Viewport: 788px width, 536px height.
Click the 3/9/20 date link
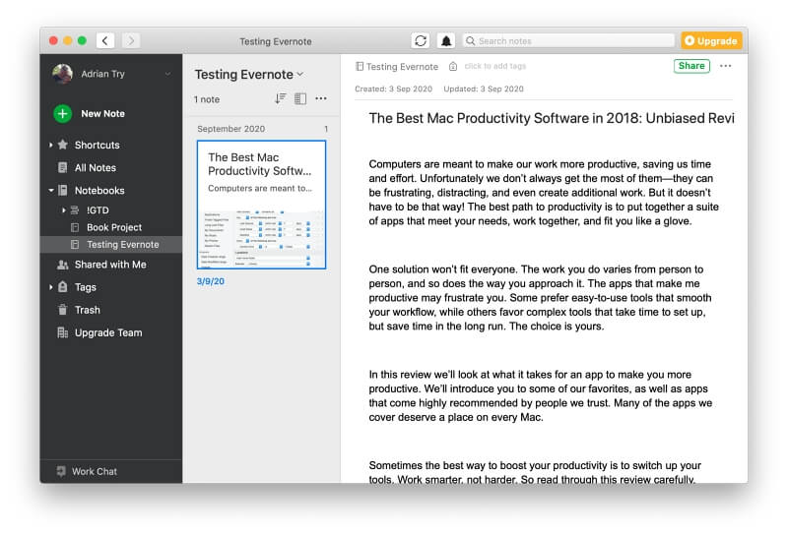211,281
